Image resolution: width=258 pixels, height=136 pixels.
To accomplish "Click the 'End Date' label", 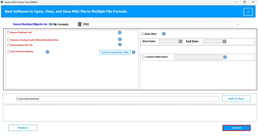I will [192, 41].
